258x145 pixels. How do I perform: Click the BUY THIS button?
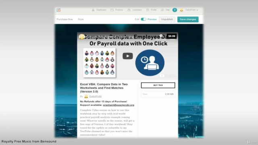[x=158, y=85]
